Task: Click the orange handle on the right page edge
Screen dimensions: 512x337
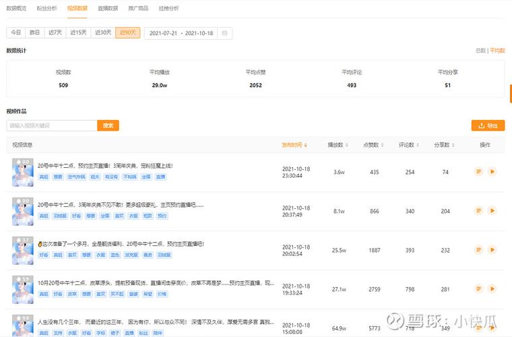Action: pyautogui.click(x=511, y=94)
